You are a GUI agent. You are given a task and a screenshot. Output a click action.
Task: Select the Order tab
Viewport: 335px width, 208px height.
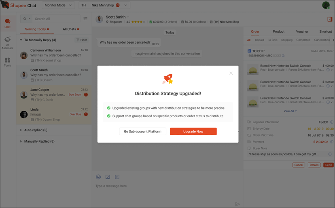[x=255, y=32]
